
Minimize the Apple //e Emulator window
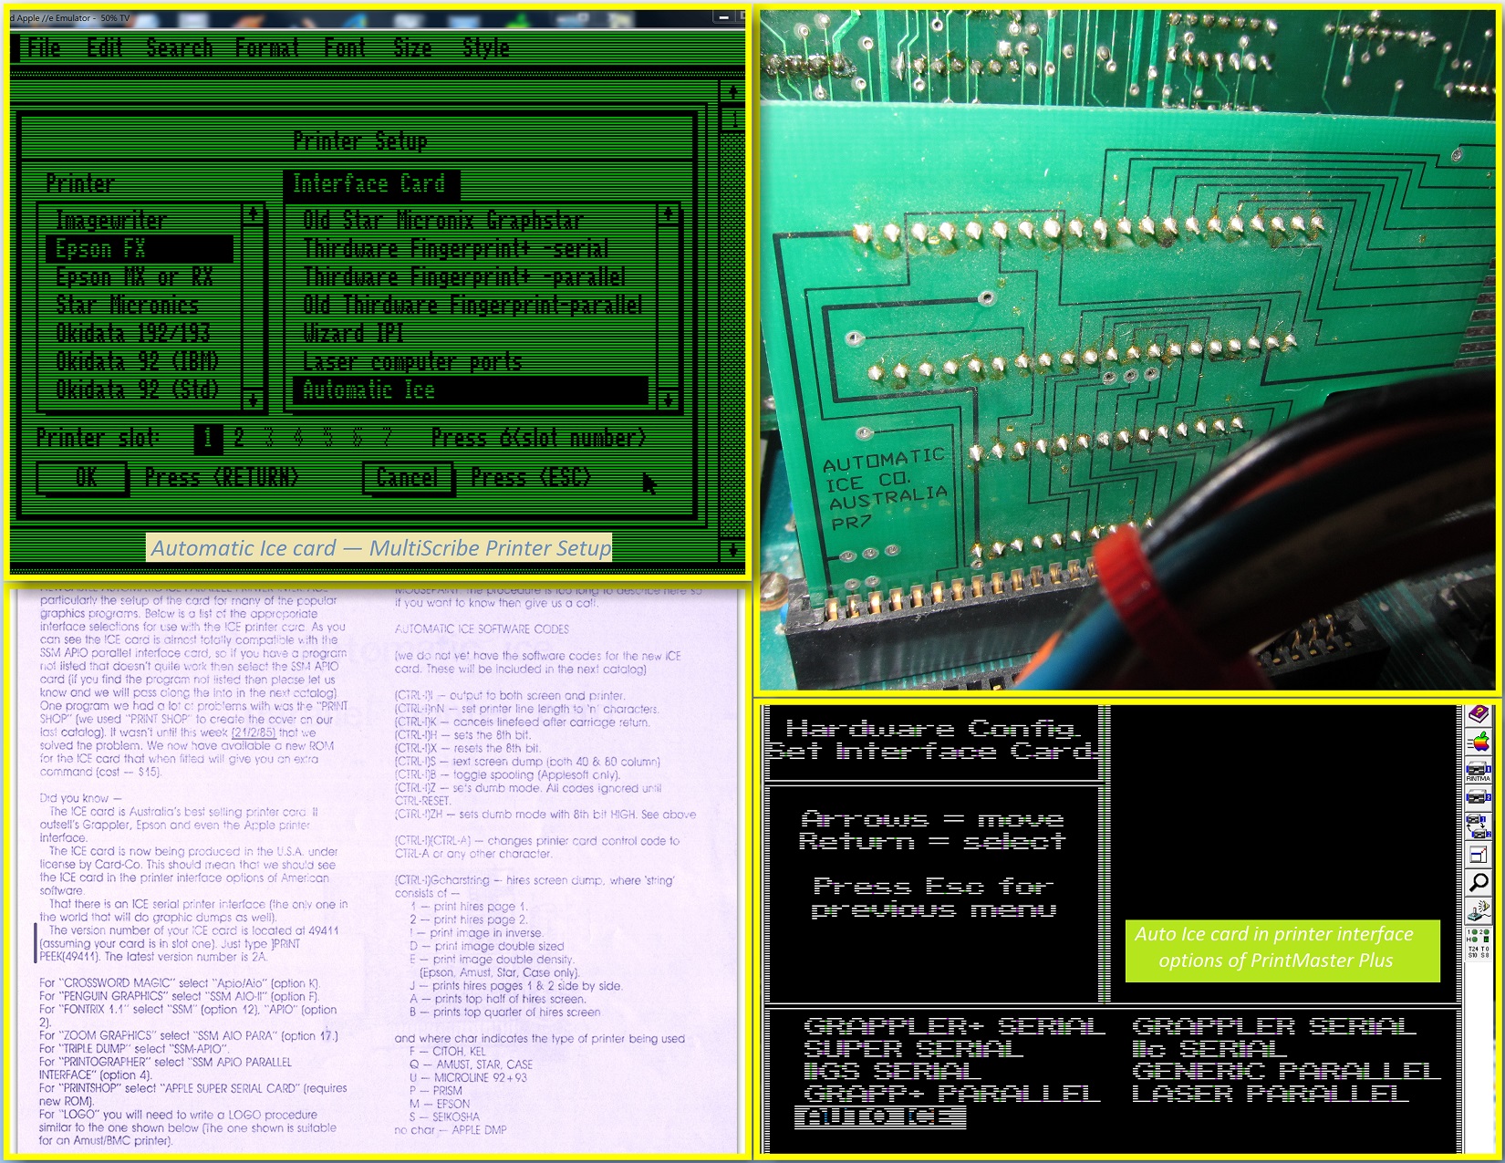[x=724, y=17]
